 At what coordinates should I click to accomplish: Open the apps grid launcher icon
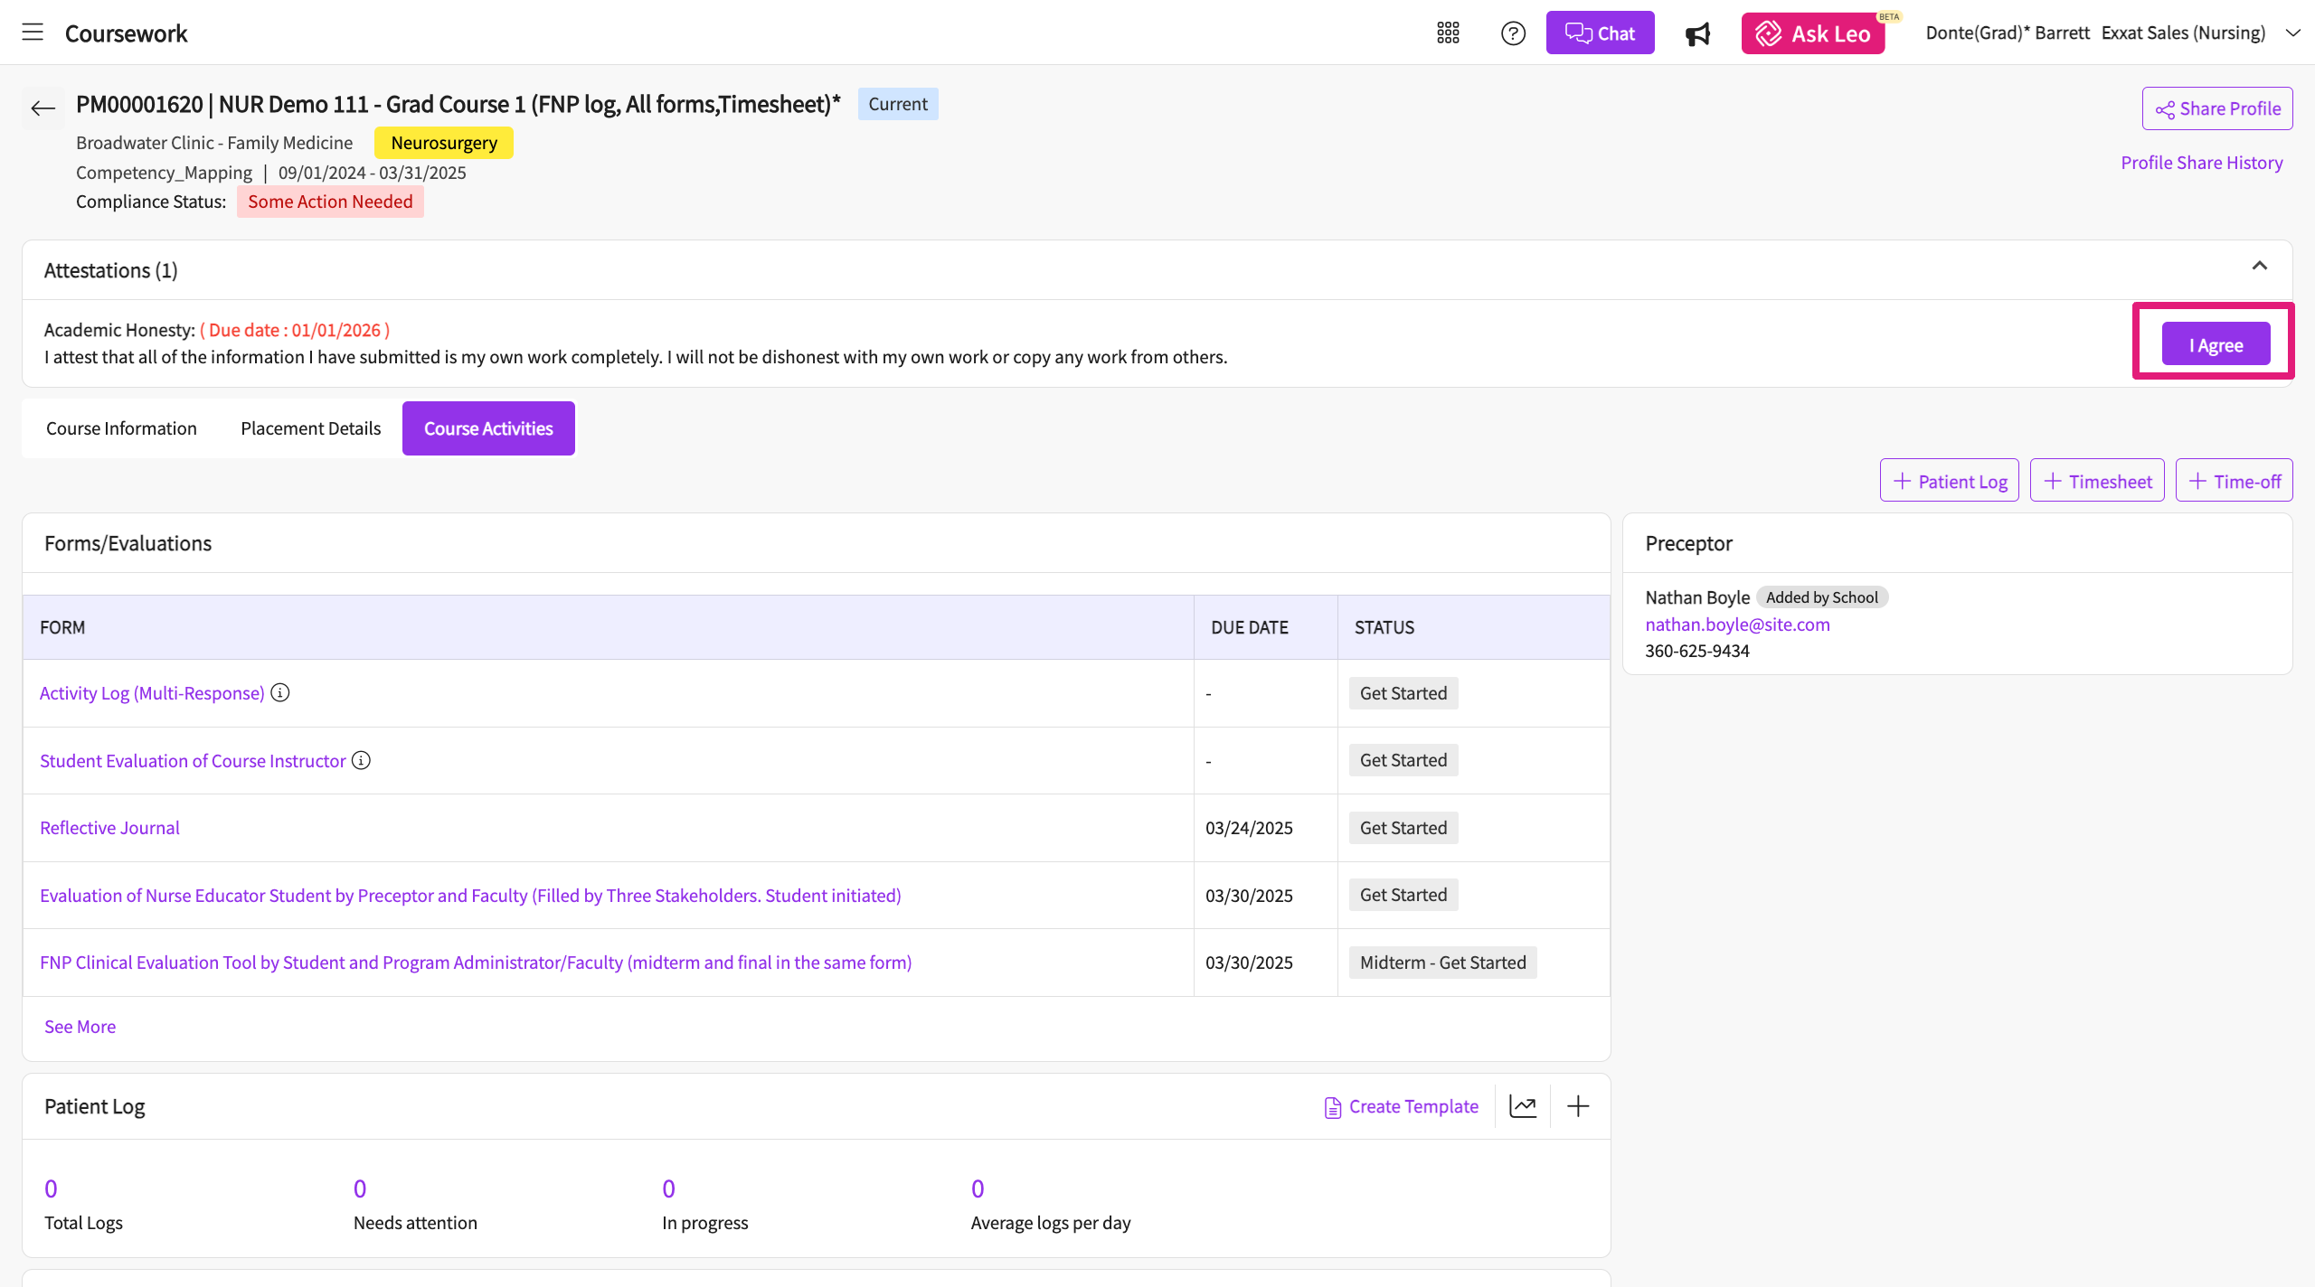1448,33
